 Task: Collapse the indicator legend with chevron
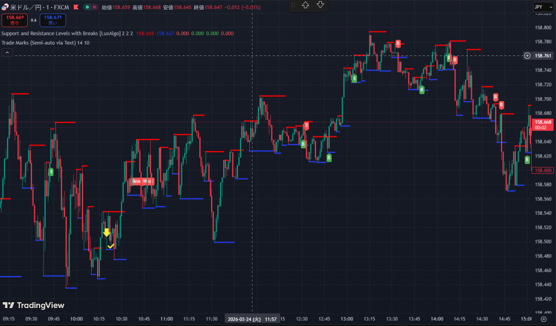[8, 53]
